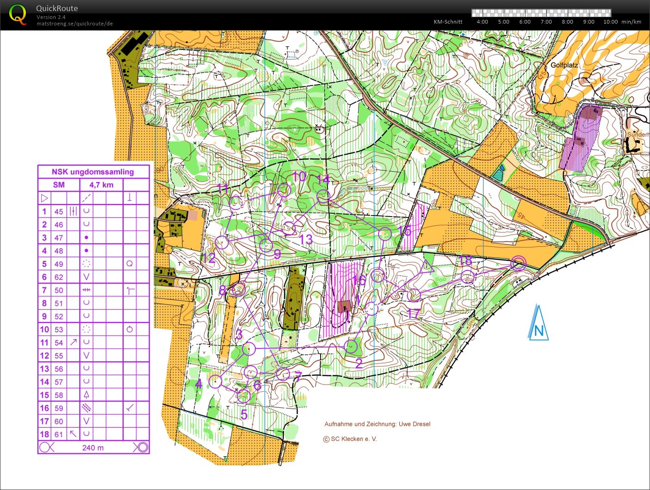Screen dimensions: 650x490
Task: Click the spring Q symbol in control 5 row
Action: [130, 264]
